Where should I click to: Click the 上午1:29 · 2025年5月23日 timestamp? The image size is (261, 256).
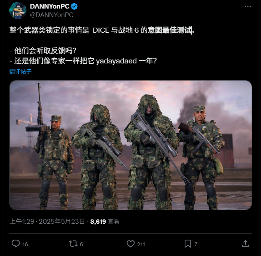(x=47, y=221)
